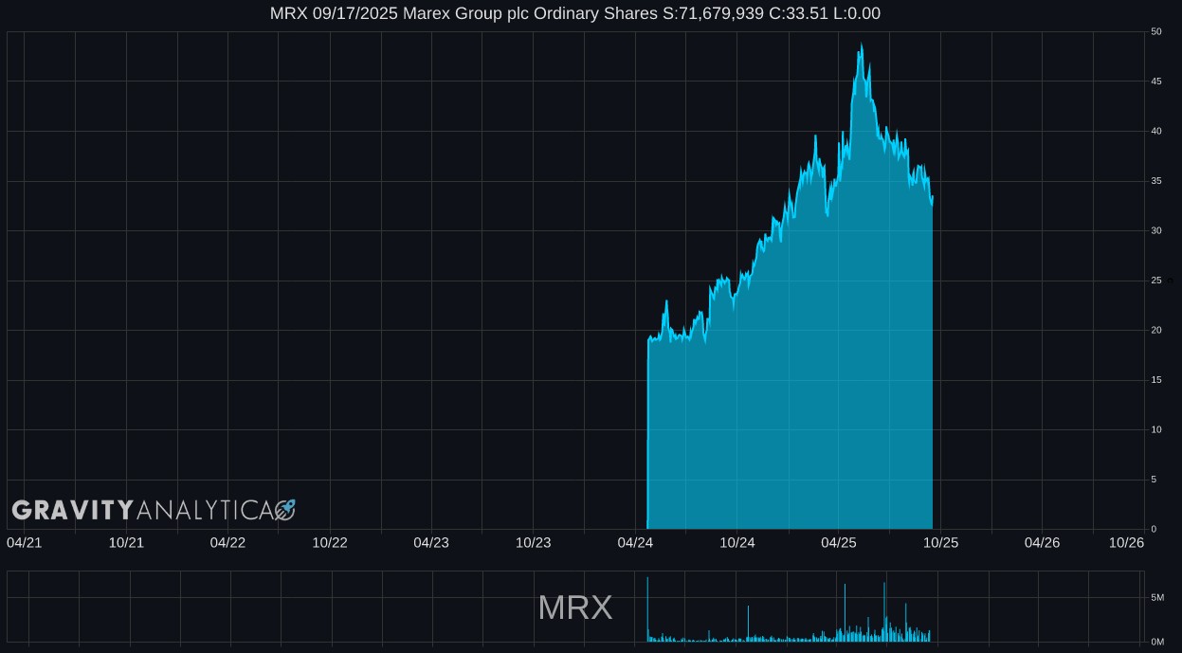Pick the 10/23 x-axis date label

pos(534,542)
